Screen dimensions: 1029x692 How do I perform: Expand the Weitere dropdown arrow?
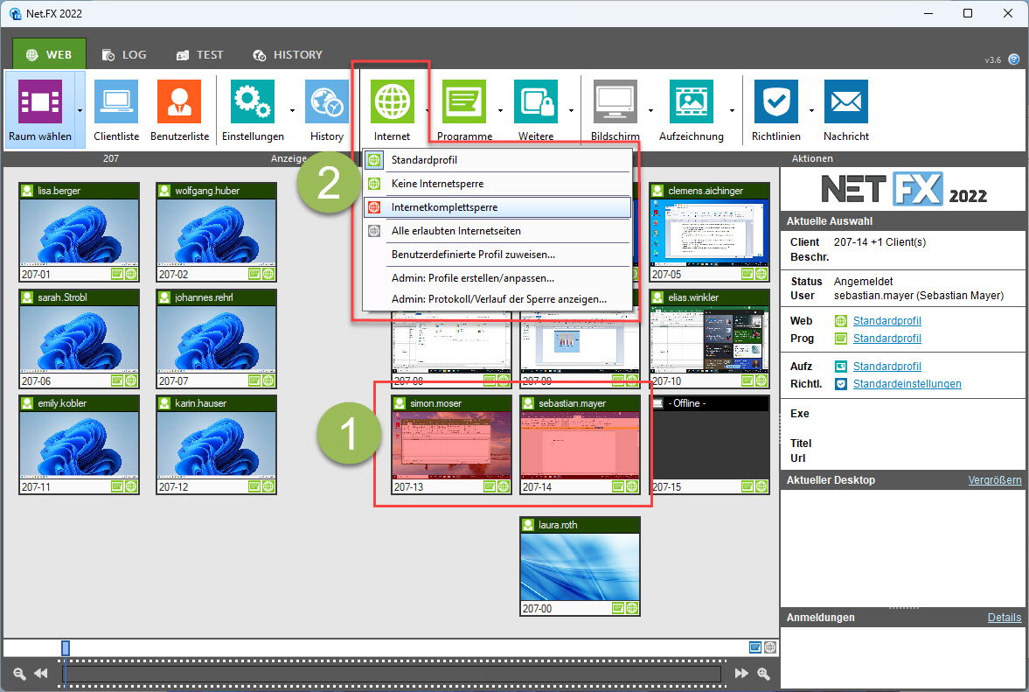pyautogui.click(x=571, y=110)
